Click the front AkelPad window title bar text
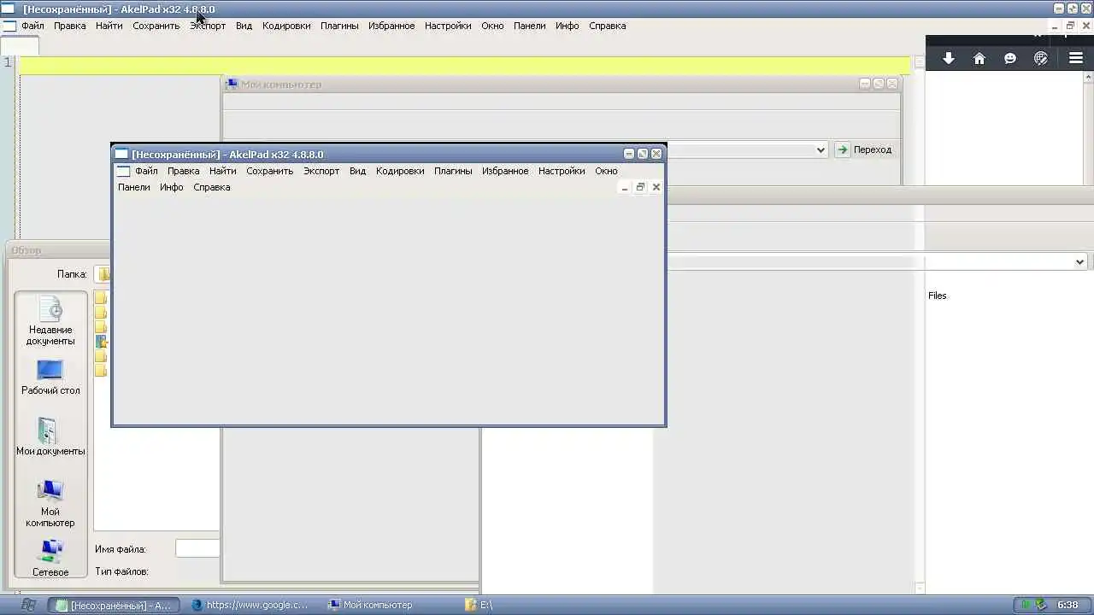This screenshot has height=615, width=1094. point(227,155)
